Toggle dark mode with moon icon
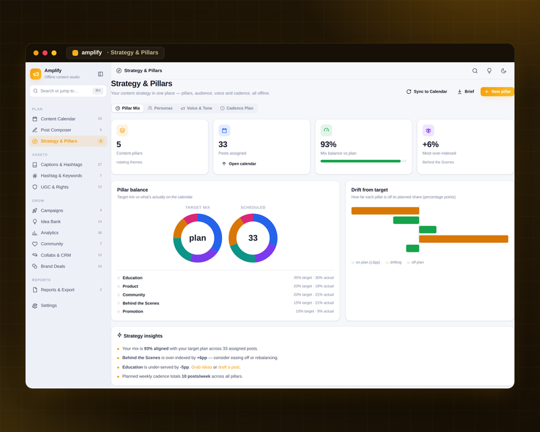The height and width of the screenshot is (432, 540). [504, 71]
